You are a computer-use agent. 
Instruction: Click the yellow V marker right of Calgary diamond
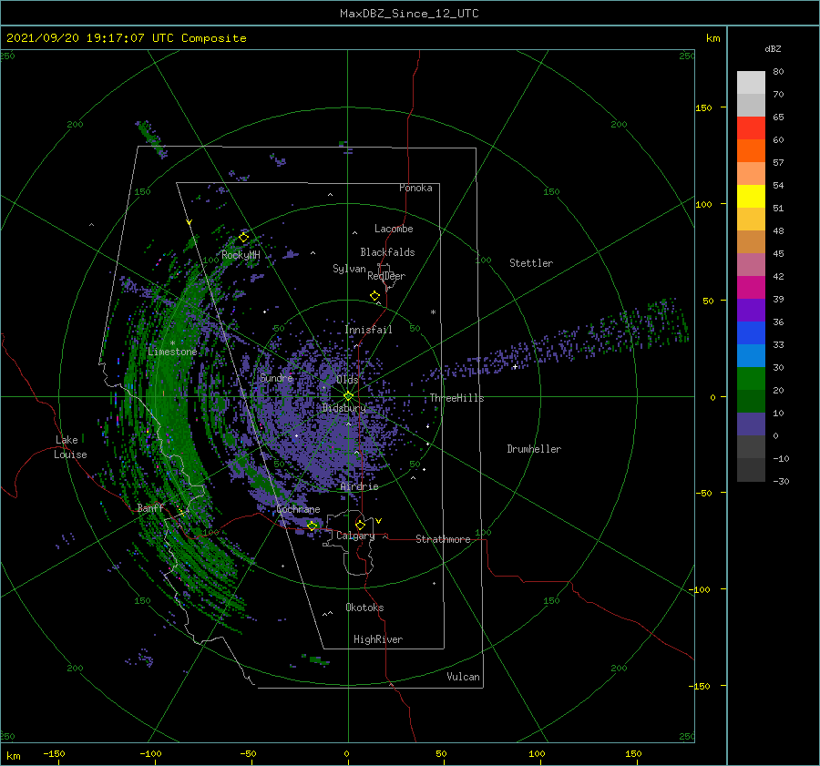pyautogui.click(x=379, y=521)
